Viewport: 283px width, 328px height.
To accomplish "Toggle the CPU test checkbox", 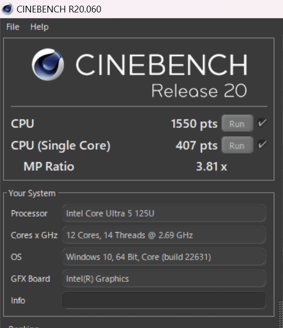I will (x=262, y=123).
